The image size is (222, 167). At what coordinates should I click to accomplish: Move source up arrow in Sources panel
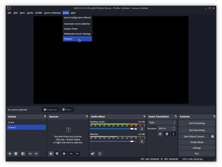(x=71, y=154)
